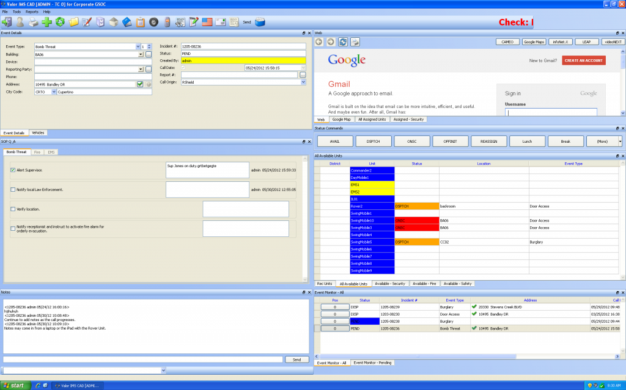The width and height of the screenshot is (626, 390).
Task: Go forward in the Web panel browser
Action: tap(331, 42)
